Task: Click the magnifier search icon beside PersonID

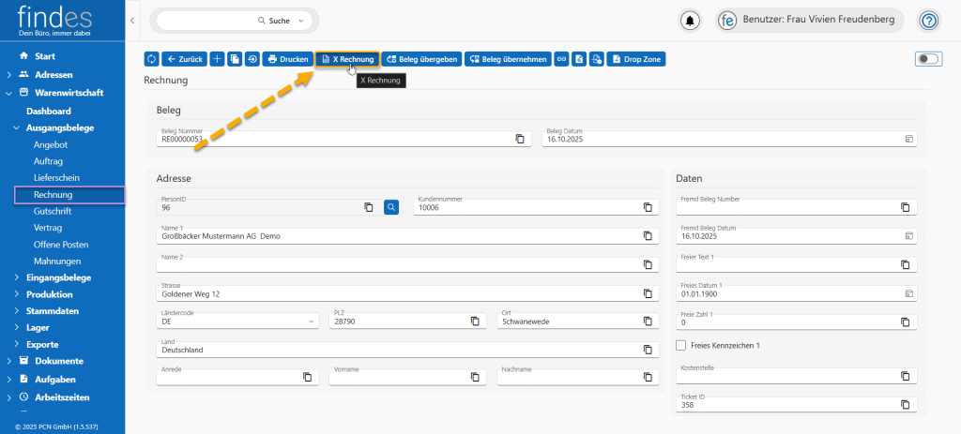Action: coord(391,207)
